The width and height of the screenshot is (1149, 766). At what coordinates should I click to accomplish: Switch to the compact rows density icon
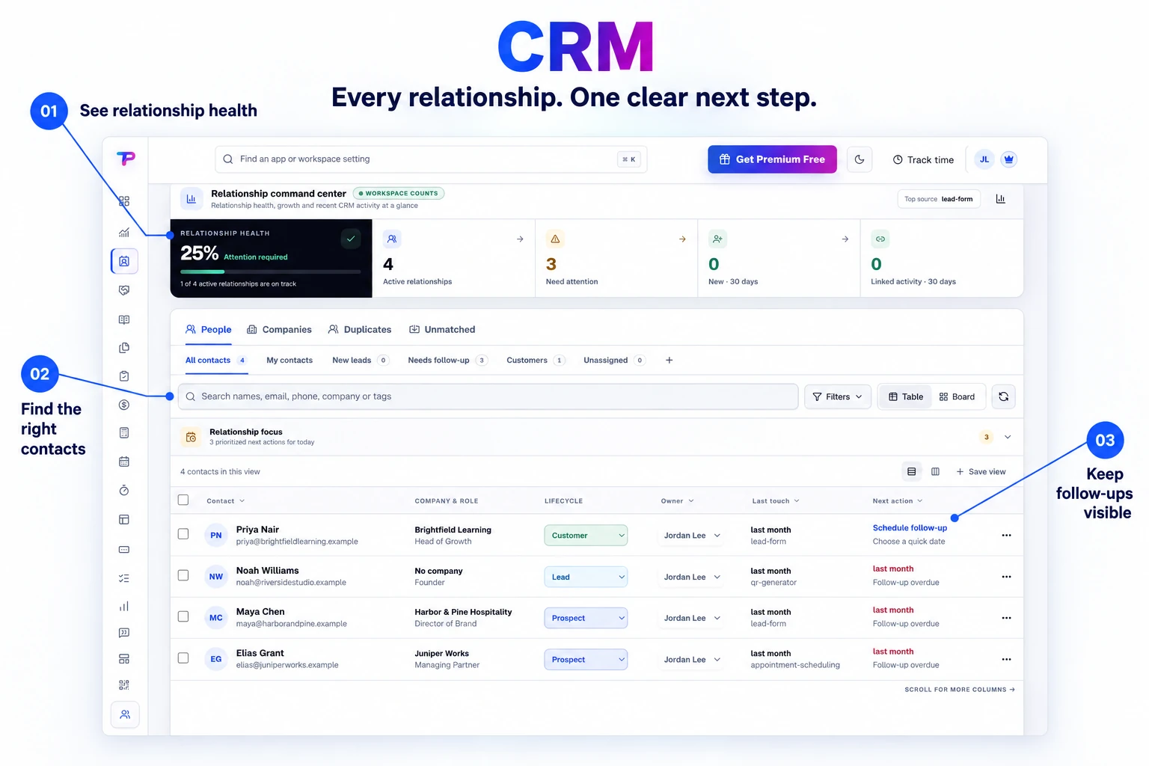tap(911, 471)
